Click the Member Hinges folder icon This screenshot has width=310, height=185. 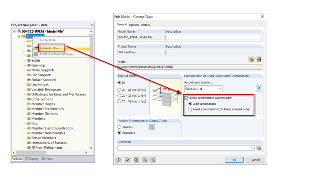pos(29,104)
